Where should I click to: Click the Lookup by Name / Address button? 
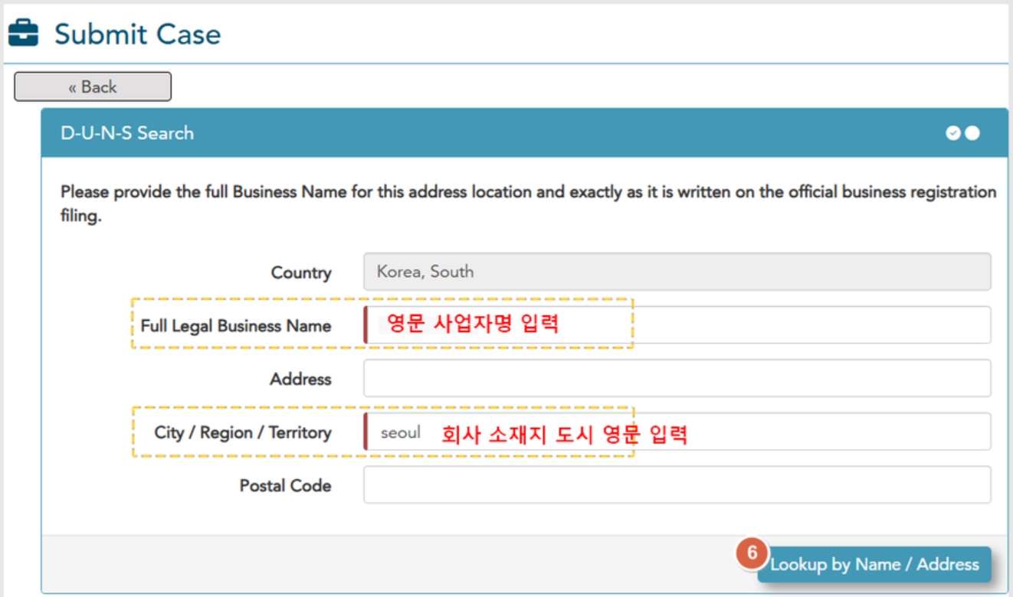coord(874,564)
